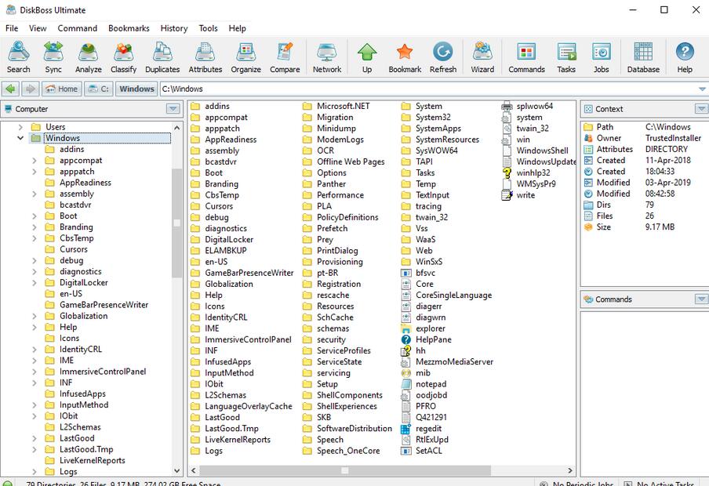
Task: Expand the DigitalLocker tree node
Action: click(35, 282)
